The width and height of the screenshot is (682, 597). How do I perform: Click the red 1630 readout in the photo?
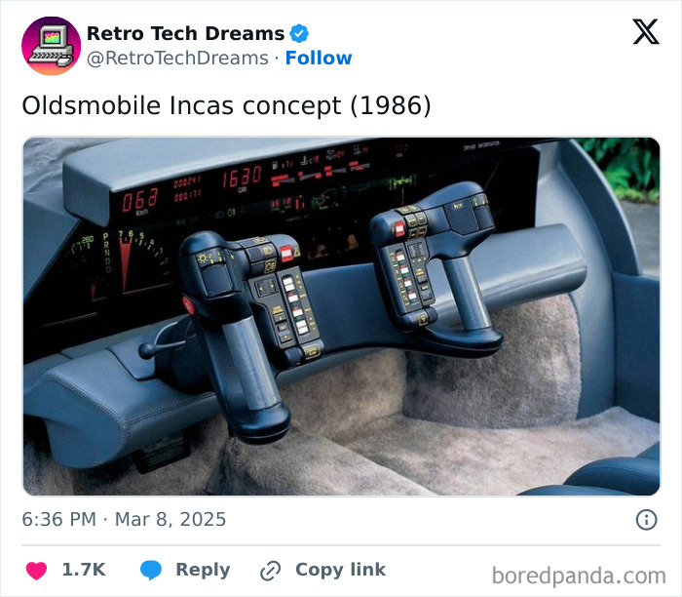pyautogui.click(x=242, y=177)
